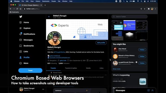Open the People menu in menu bar
166x93 pixels.
point(54,1)
